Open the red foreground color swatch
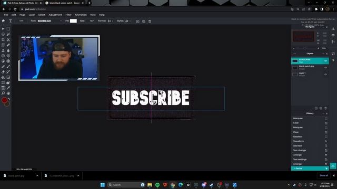 pos(4,100)
